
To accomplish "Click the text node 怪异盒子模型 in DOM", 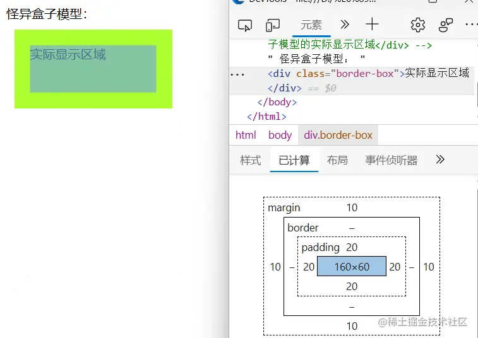I will tap(316, 59).
